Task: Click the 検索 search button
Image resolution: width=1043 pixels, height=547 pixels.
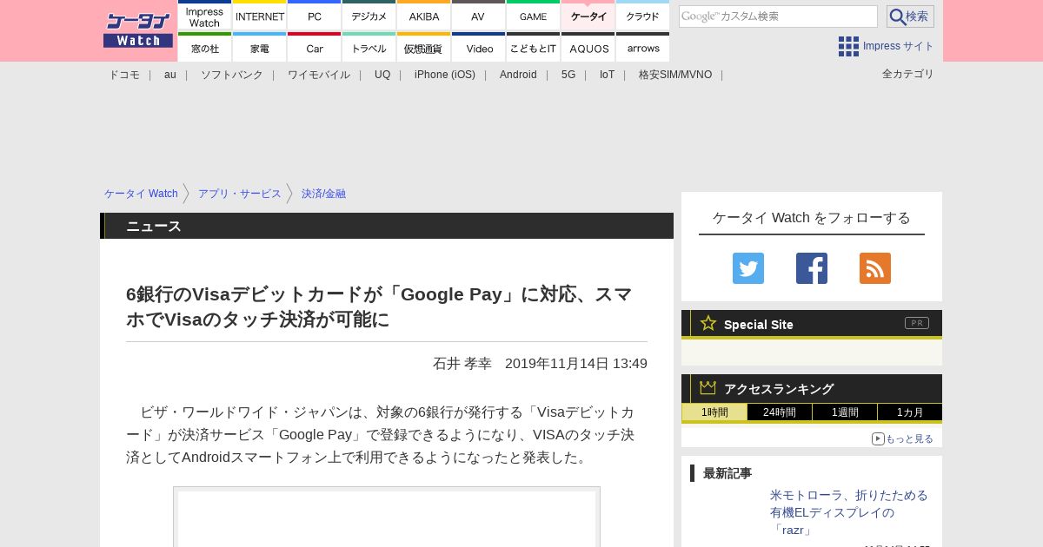Action: [x=910, y=16]
